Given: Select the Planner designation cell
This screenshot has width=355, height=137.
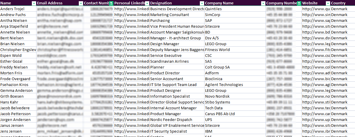Looking at the screenshot, I should click(x=177, y=67).
